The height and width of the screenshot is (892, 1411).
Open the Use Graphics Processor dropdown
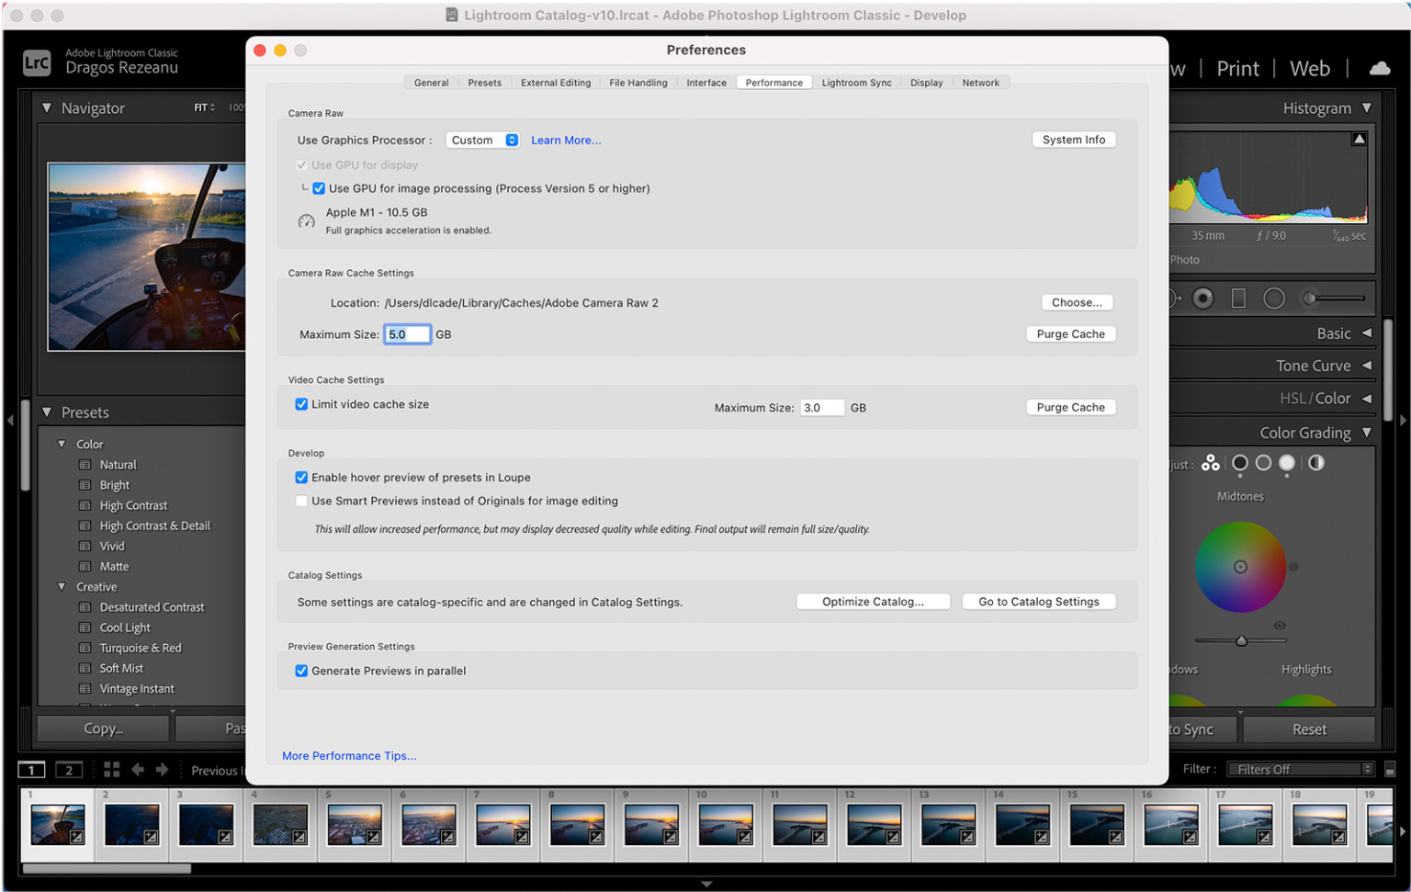[482, 141]
